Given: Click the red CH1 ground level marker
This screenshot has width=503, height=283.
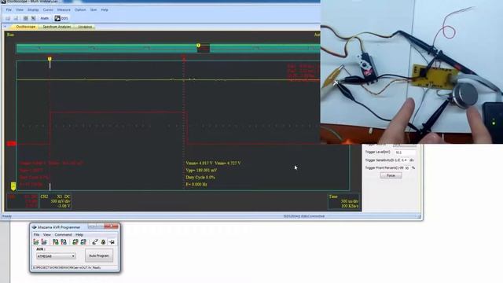Looking at the screenshot, I should coord(11,143).
